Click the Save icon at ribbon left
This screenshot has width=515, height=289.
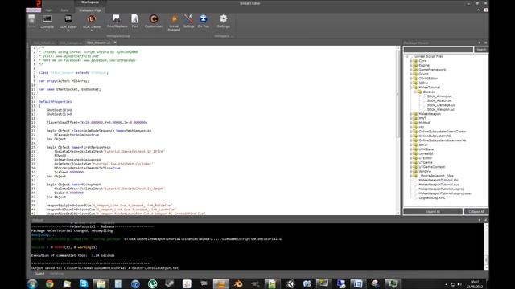tap(31, 19)
